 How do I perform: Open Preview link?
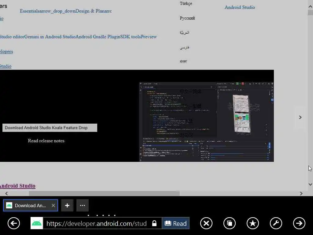(x=149, y=37)
